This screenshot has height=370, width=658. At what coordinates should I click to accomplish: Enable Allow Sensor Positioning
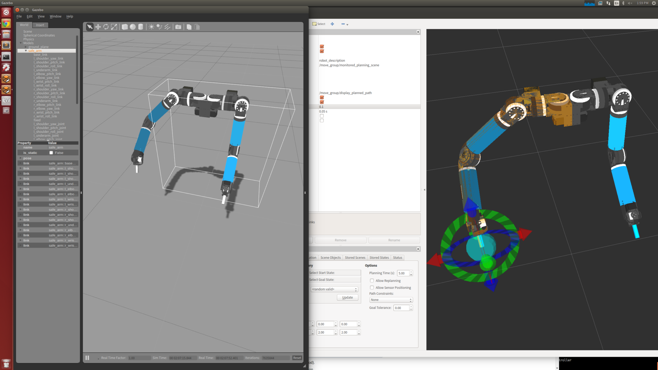click(372, 288)
